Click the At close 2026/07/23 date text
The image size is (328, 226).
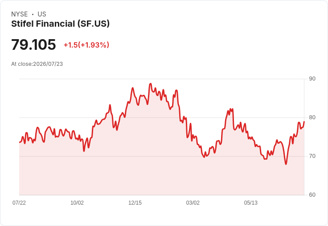coord(37,64)
